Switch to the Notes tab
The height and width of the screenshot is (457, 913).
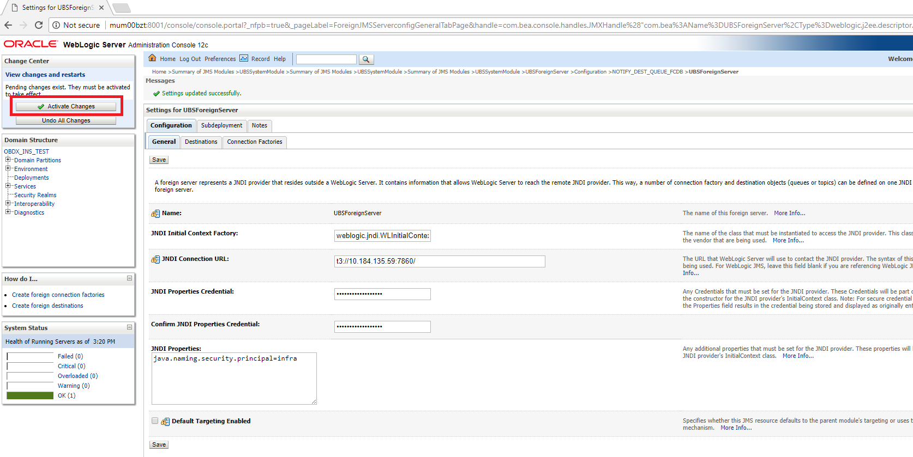tap(260, 125)
